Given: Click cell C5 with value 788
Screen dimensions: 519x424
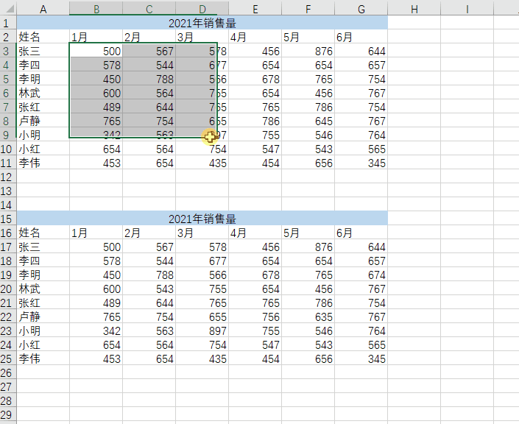Looking at the screenshot, I should [149, 79].
